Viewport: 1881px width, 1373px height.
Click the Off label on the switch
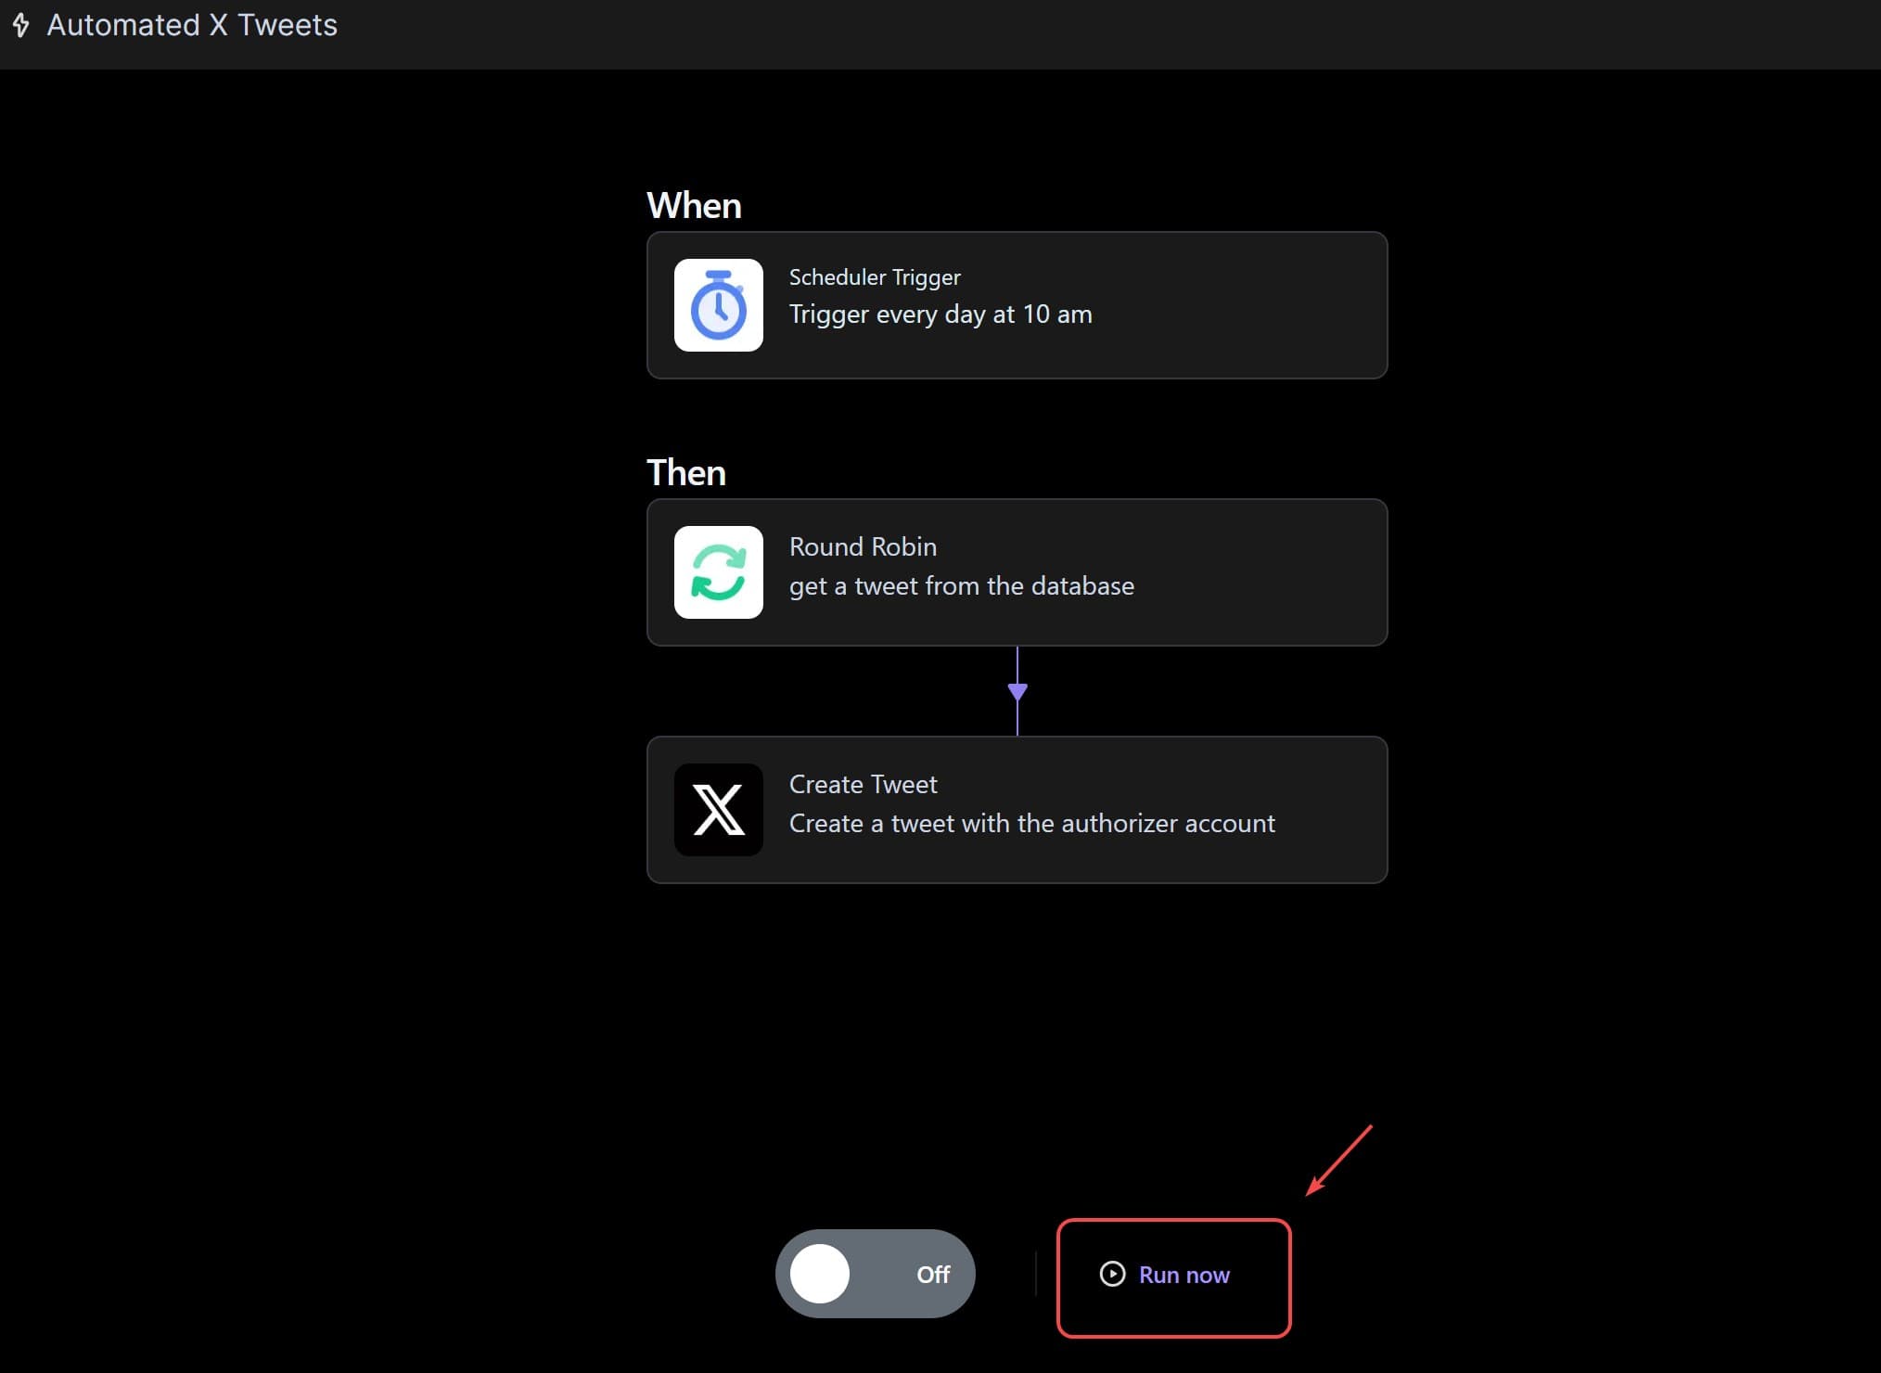[x=933, y=1274]
